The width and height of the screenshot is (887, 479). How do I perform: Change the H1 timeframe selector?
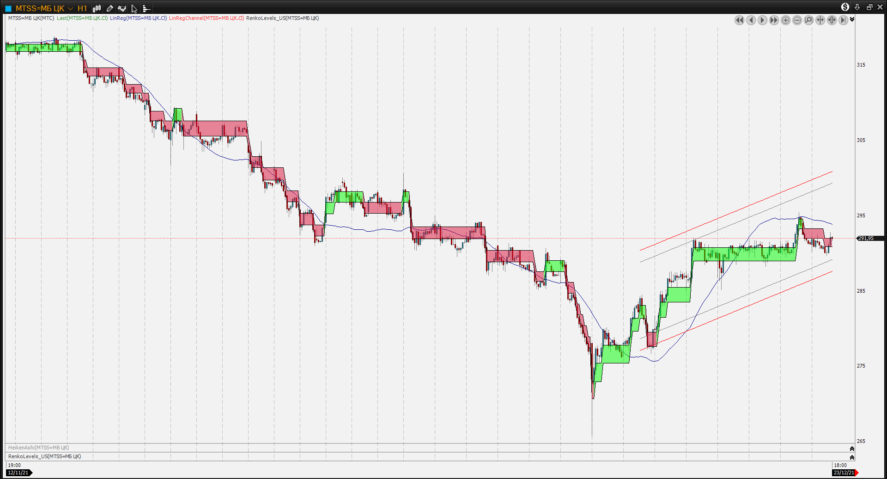82,8
